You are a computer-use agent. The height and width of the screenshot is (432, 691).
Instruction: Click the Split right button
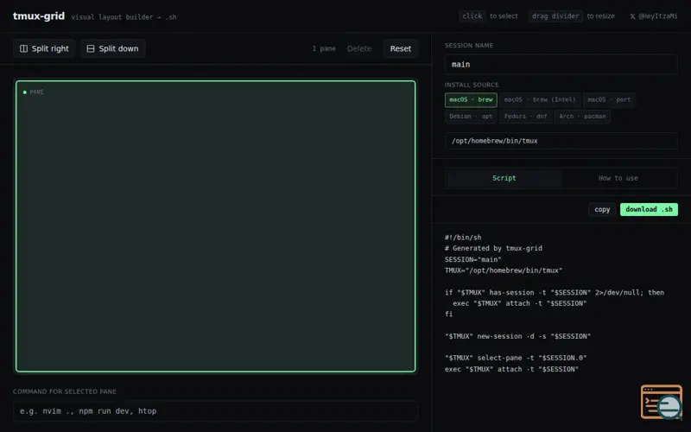click(x=44, y=48)
